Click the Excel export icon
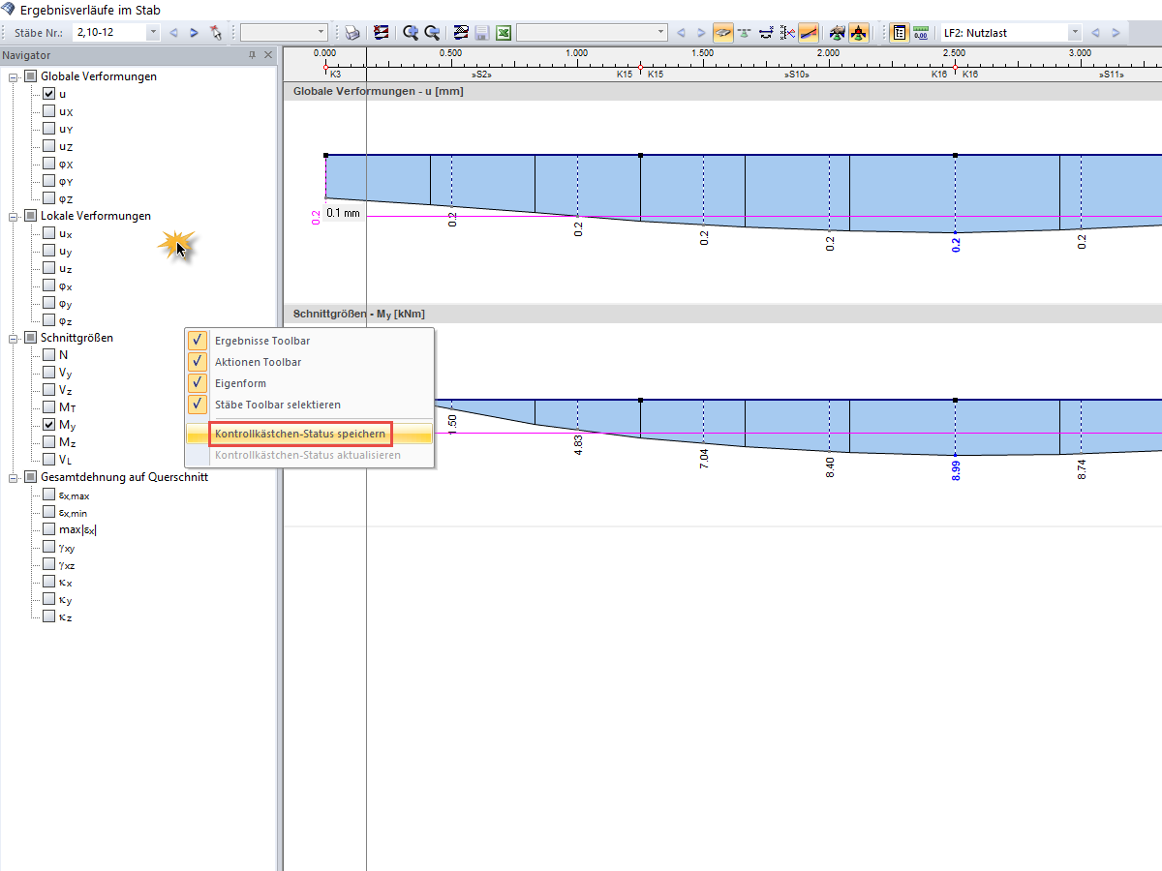This screenshot has width=1162, height=871. pyautogui.click(x=504, y=33)
